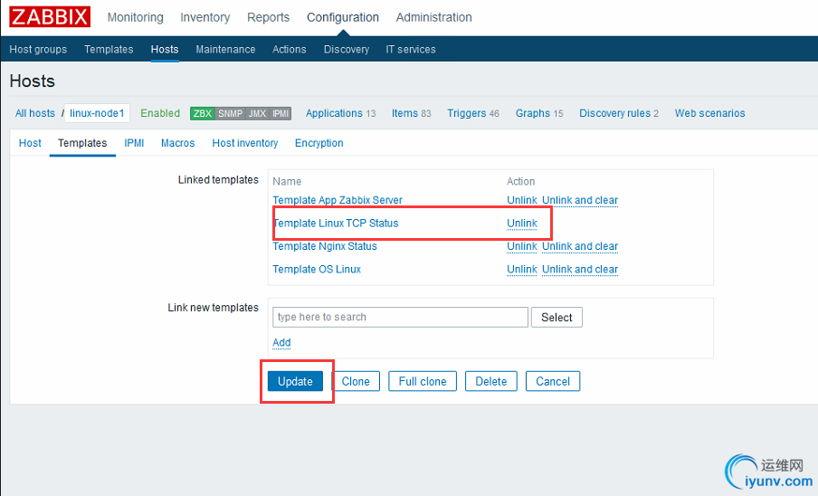Open the Administration menu

tap(433, 17)
